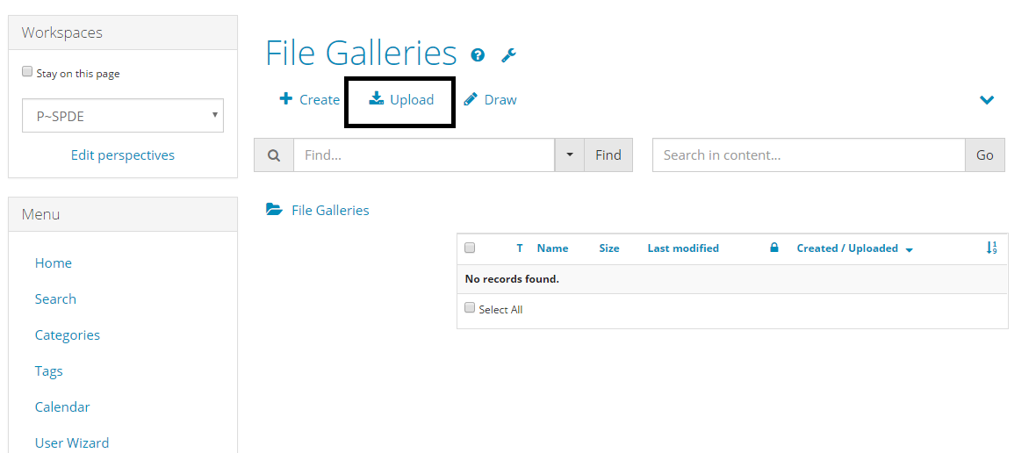Click the Upload tray icon
1036x453 pixels.
(x=376, y=99)
